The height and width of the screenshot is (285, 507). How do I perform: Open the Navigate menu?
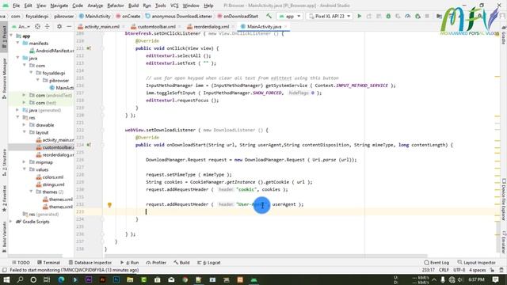(59, 6)
